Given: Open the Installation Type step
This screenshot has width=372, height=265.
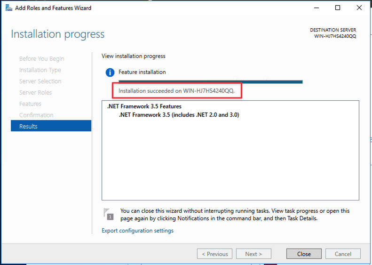Looking at the screenshot, I should point(40,70).
